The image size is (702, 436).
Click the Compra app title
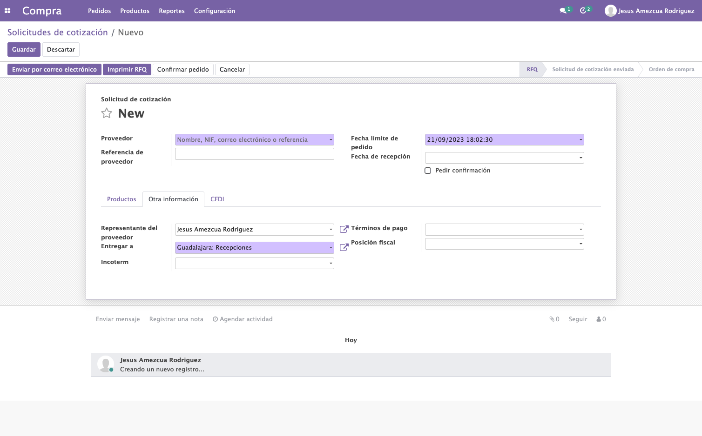[42, 11]
